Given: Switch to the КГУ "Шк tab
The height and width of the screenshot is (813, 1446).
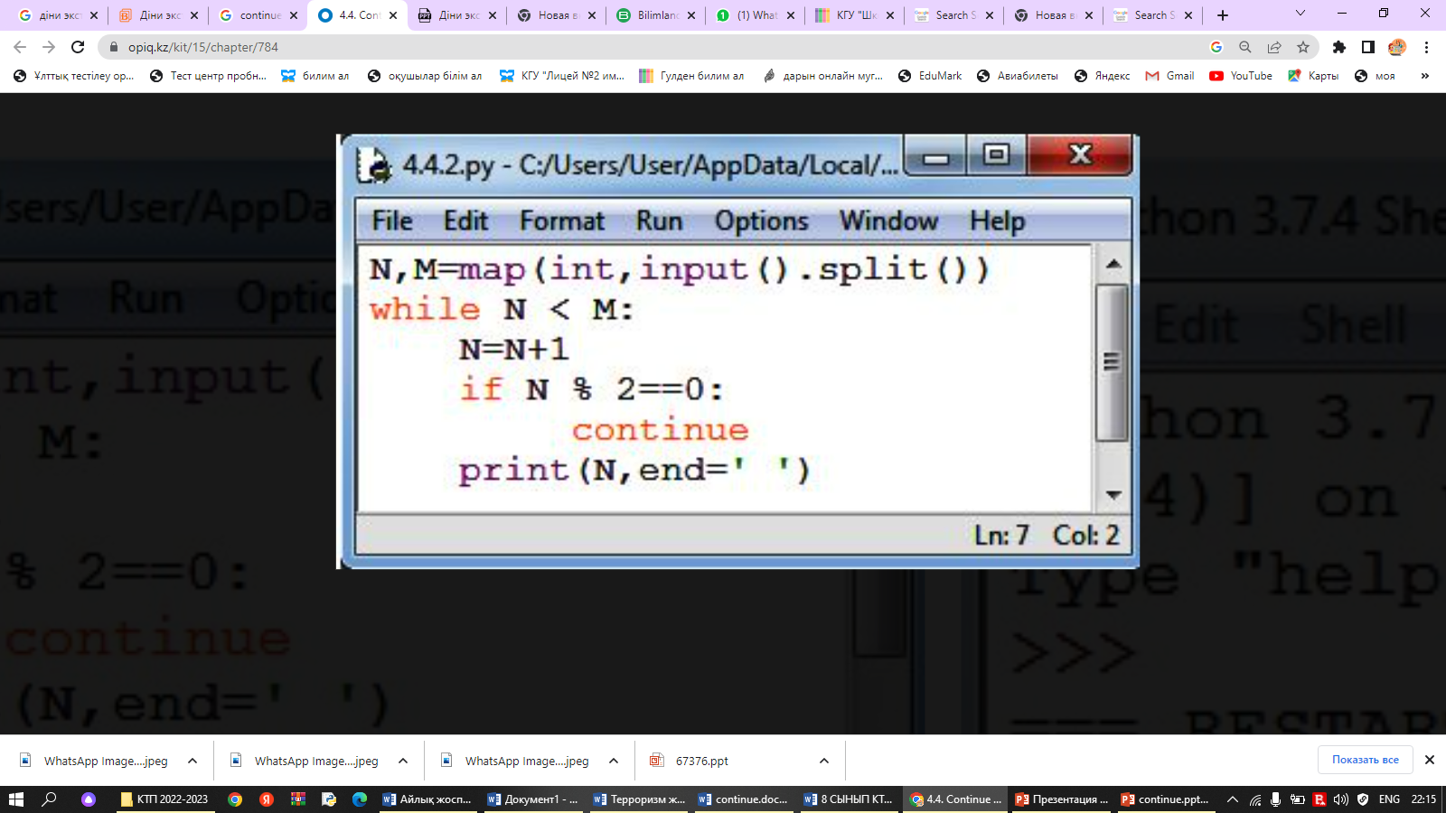Looking at the screenshot, I should 855,15.
